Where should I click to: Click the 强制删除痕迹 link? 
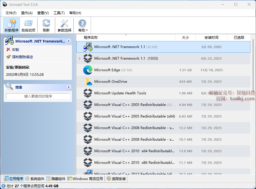pos(23,57)
